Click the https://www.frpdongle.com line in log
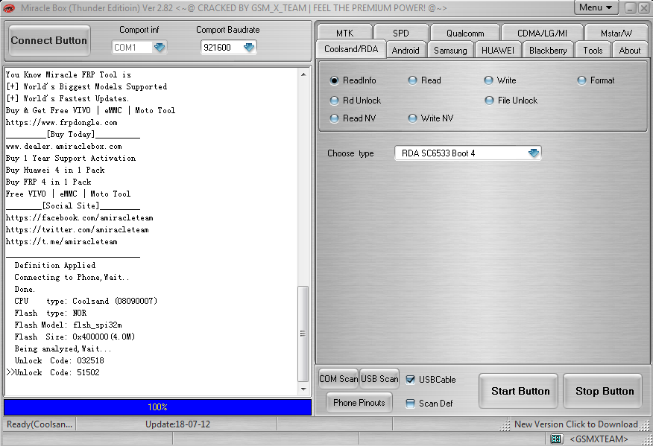 (x=62, y=122)
